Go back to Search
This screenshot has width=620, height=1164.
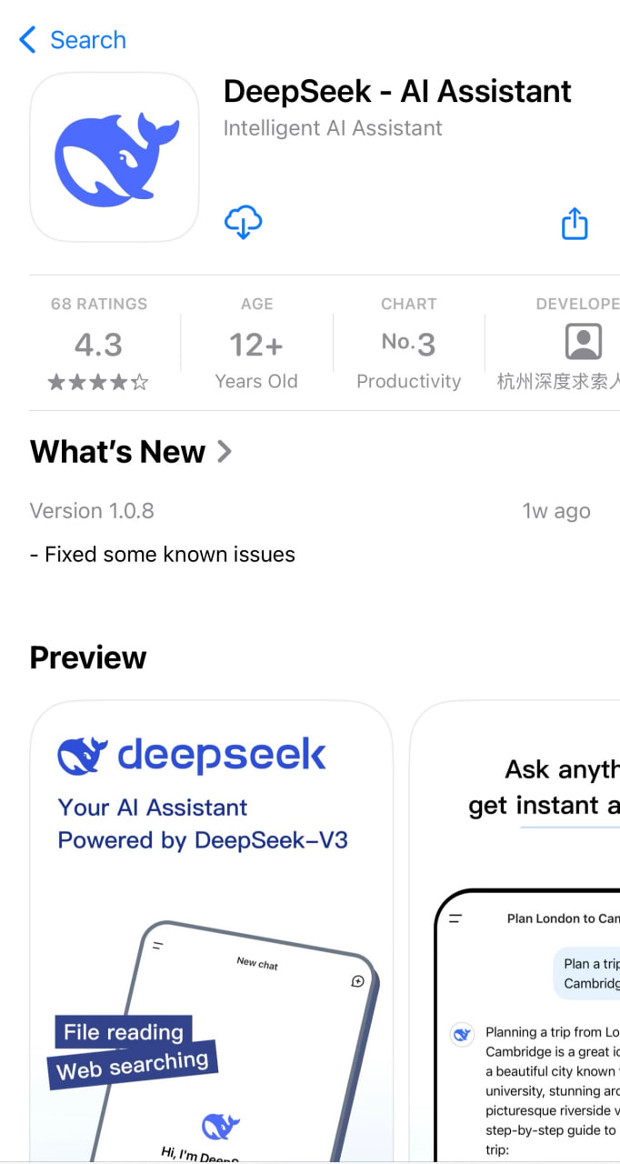87,40
